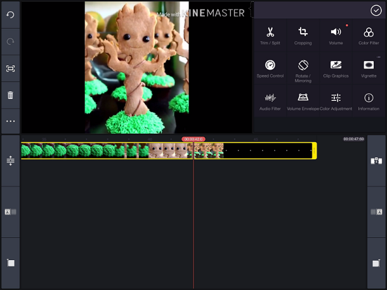Select the Cropping tool

(x=303, y=36)
